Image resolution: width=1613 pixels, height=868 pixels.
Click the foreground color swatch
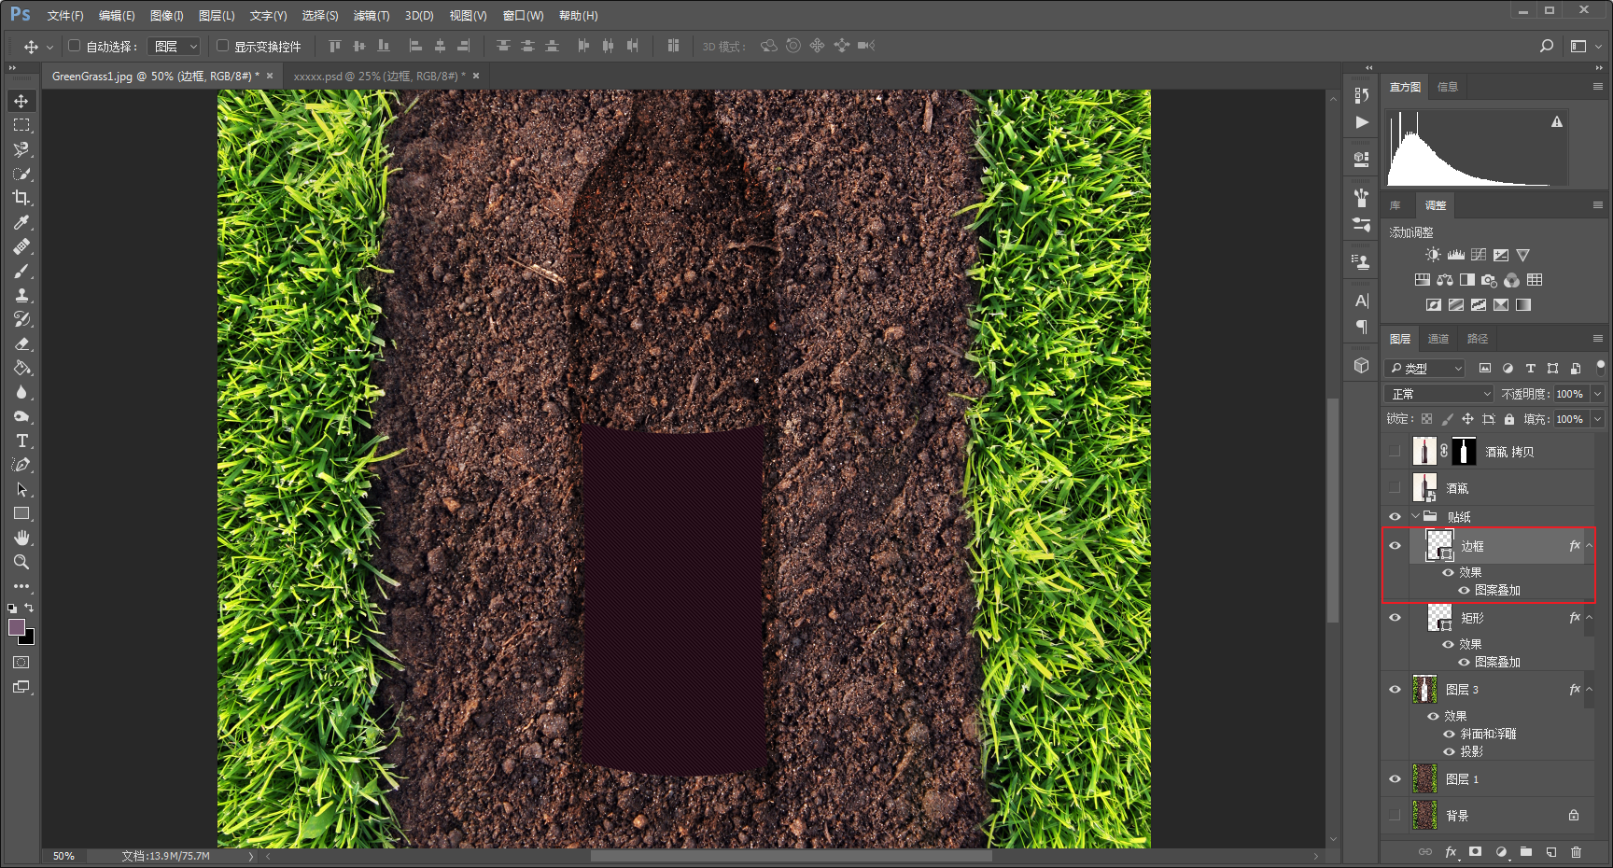tap(16, 627)
